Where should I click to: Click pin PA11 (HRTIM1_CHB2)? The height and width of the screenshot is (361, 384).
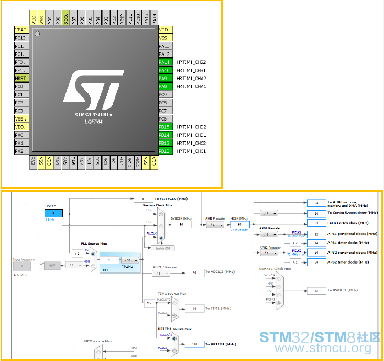pyautogui.click(x=166, y=62)
